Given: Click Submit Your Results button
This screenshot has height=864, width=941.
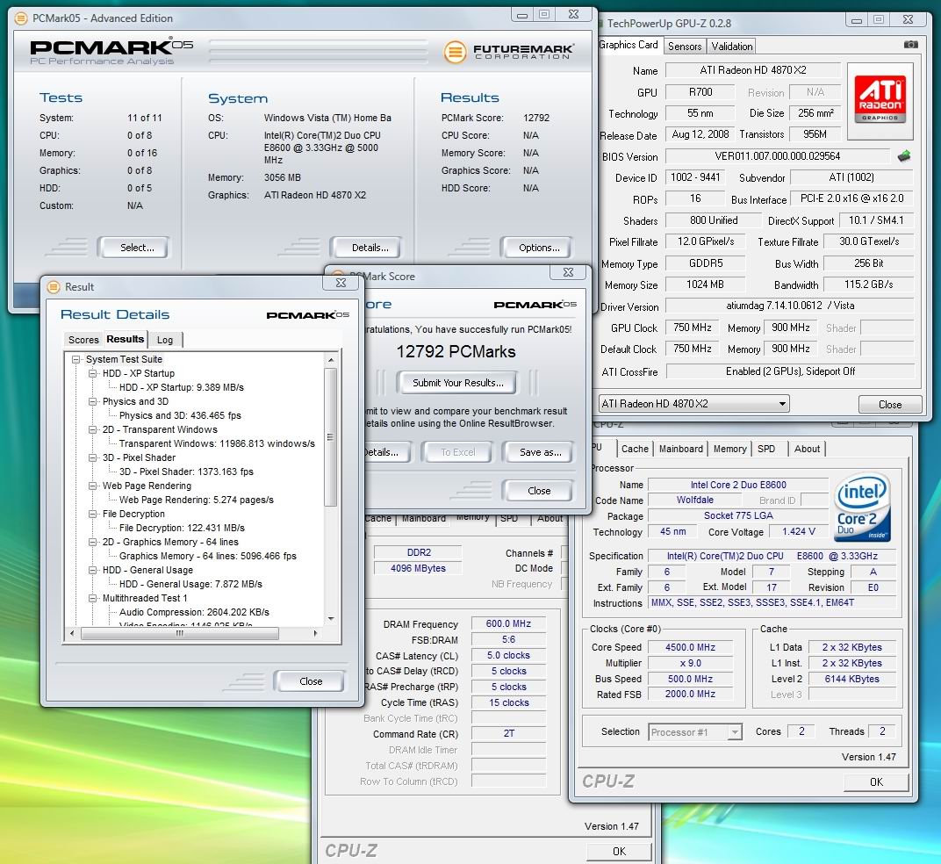Looking at the screenshot, I should 456,383.
